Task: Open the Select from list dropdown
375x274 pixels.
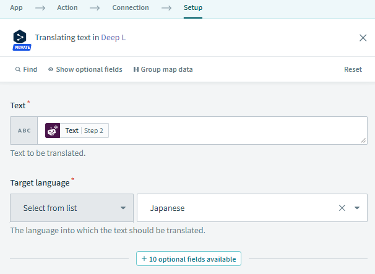Action: [x=72, y=208]
